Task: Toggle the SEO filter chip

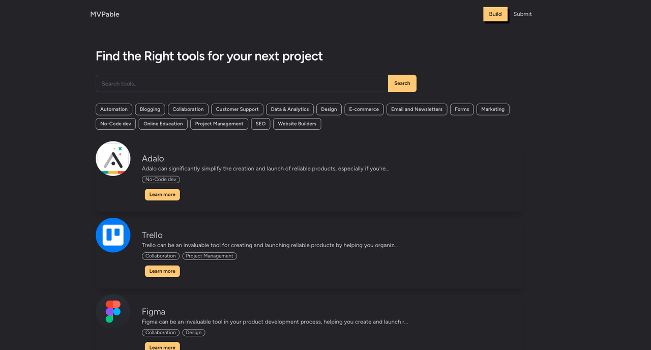Action: click(260, 124)
